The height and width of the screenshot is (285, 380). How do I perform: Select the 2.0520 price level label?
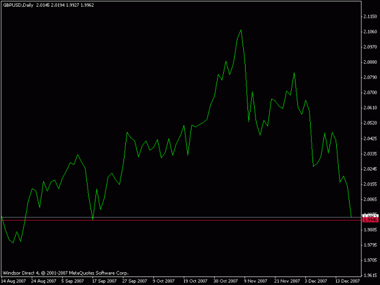point(370,123)
